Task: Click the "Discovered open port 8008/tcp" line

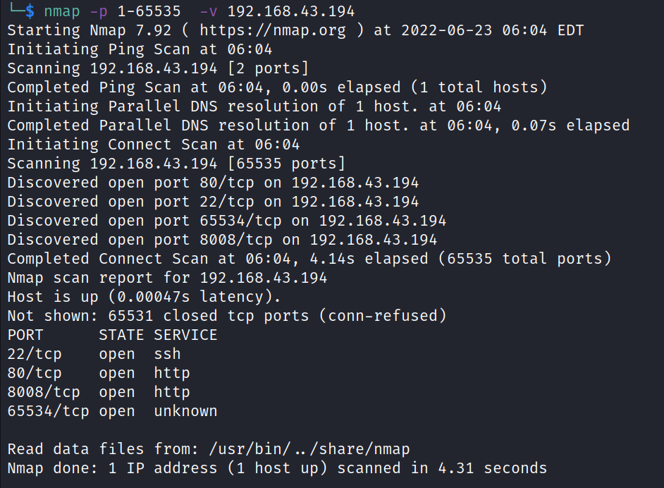Action: [x=222, y=240]
